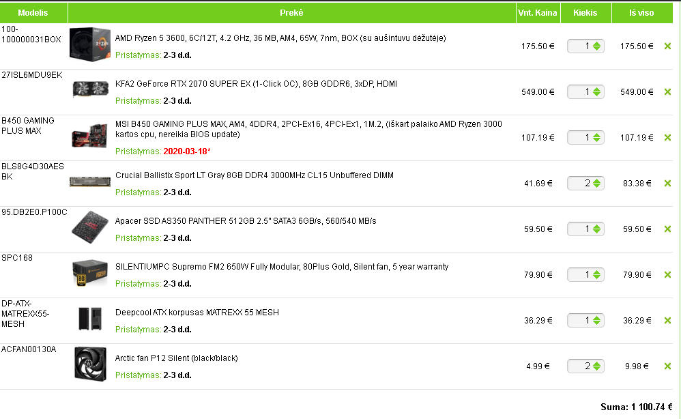681x419 pixels.
Task: Open Crucial Ballistix Sport LT Gray product link
Action: click(254, 175)
